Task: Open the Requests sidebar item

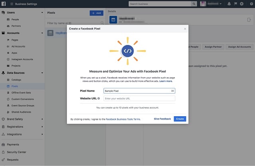Action: 13,160
